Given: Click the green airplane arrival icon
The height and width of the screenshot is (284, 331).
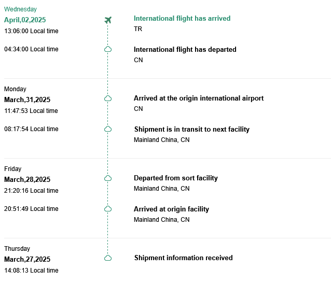Looking at the screenshot, I should pos(108,20).
